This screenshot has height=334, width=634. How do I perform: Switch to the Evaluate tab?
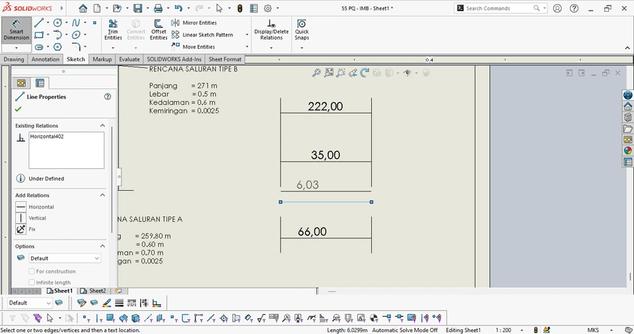[x=129, y=59]
